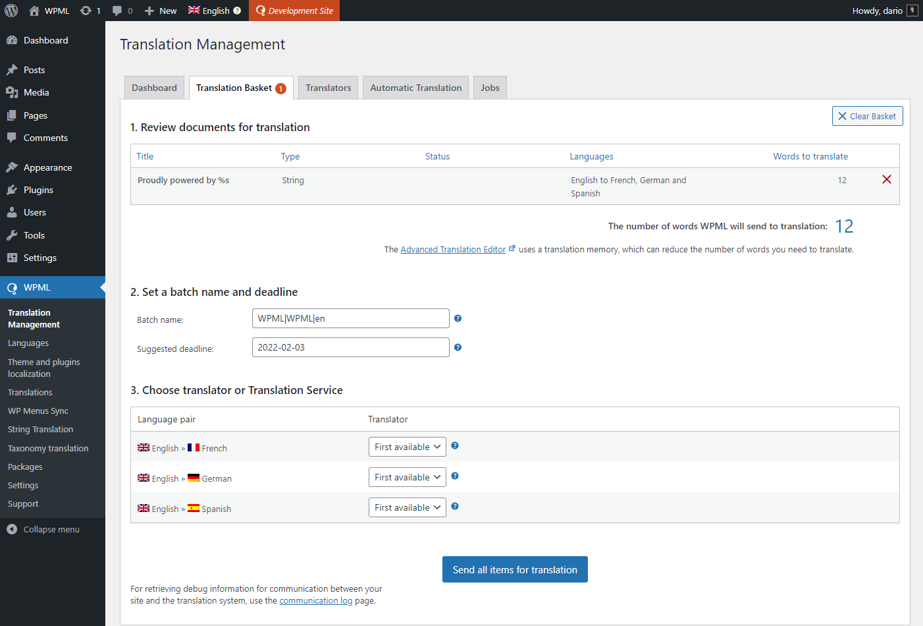Click help icon in English to French row
Viewport: 923px width, 626px height.
tap(455, 445)
